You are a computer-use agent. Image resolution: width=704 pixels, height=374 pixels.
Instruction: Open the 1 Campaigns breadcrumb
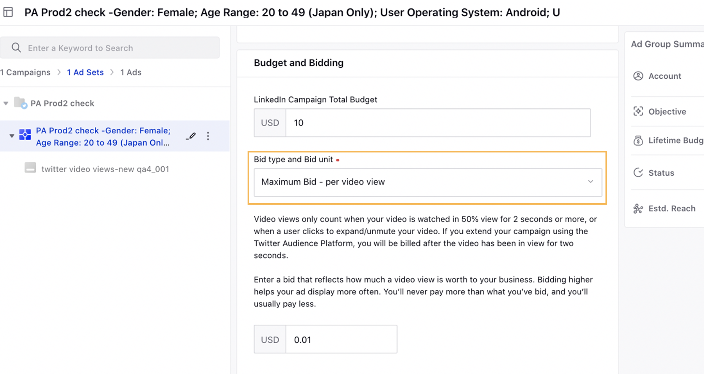(25, 72)
